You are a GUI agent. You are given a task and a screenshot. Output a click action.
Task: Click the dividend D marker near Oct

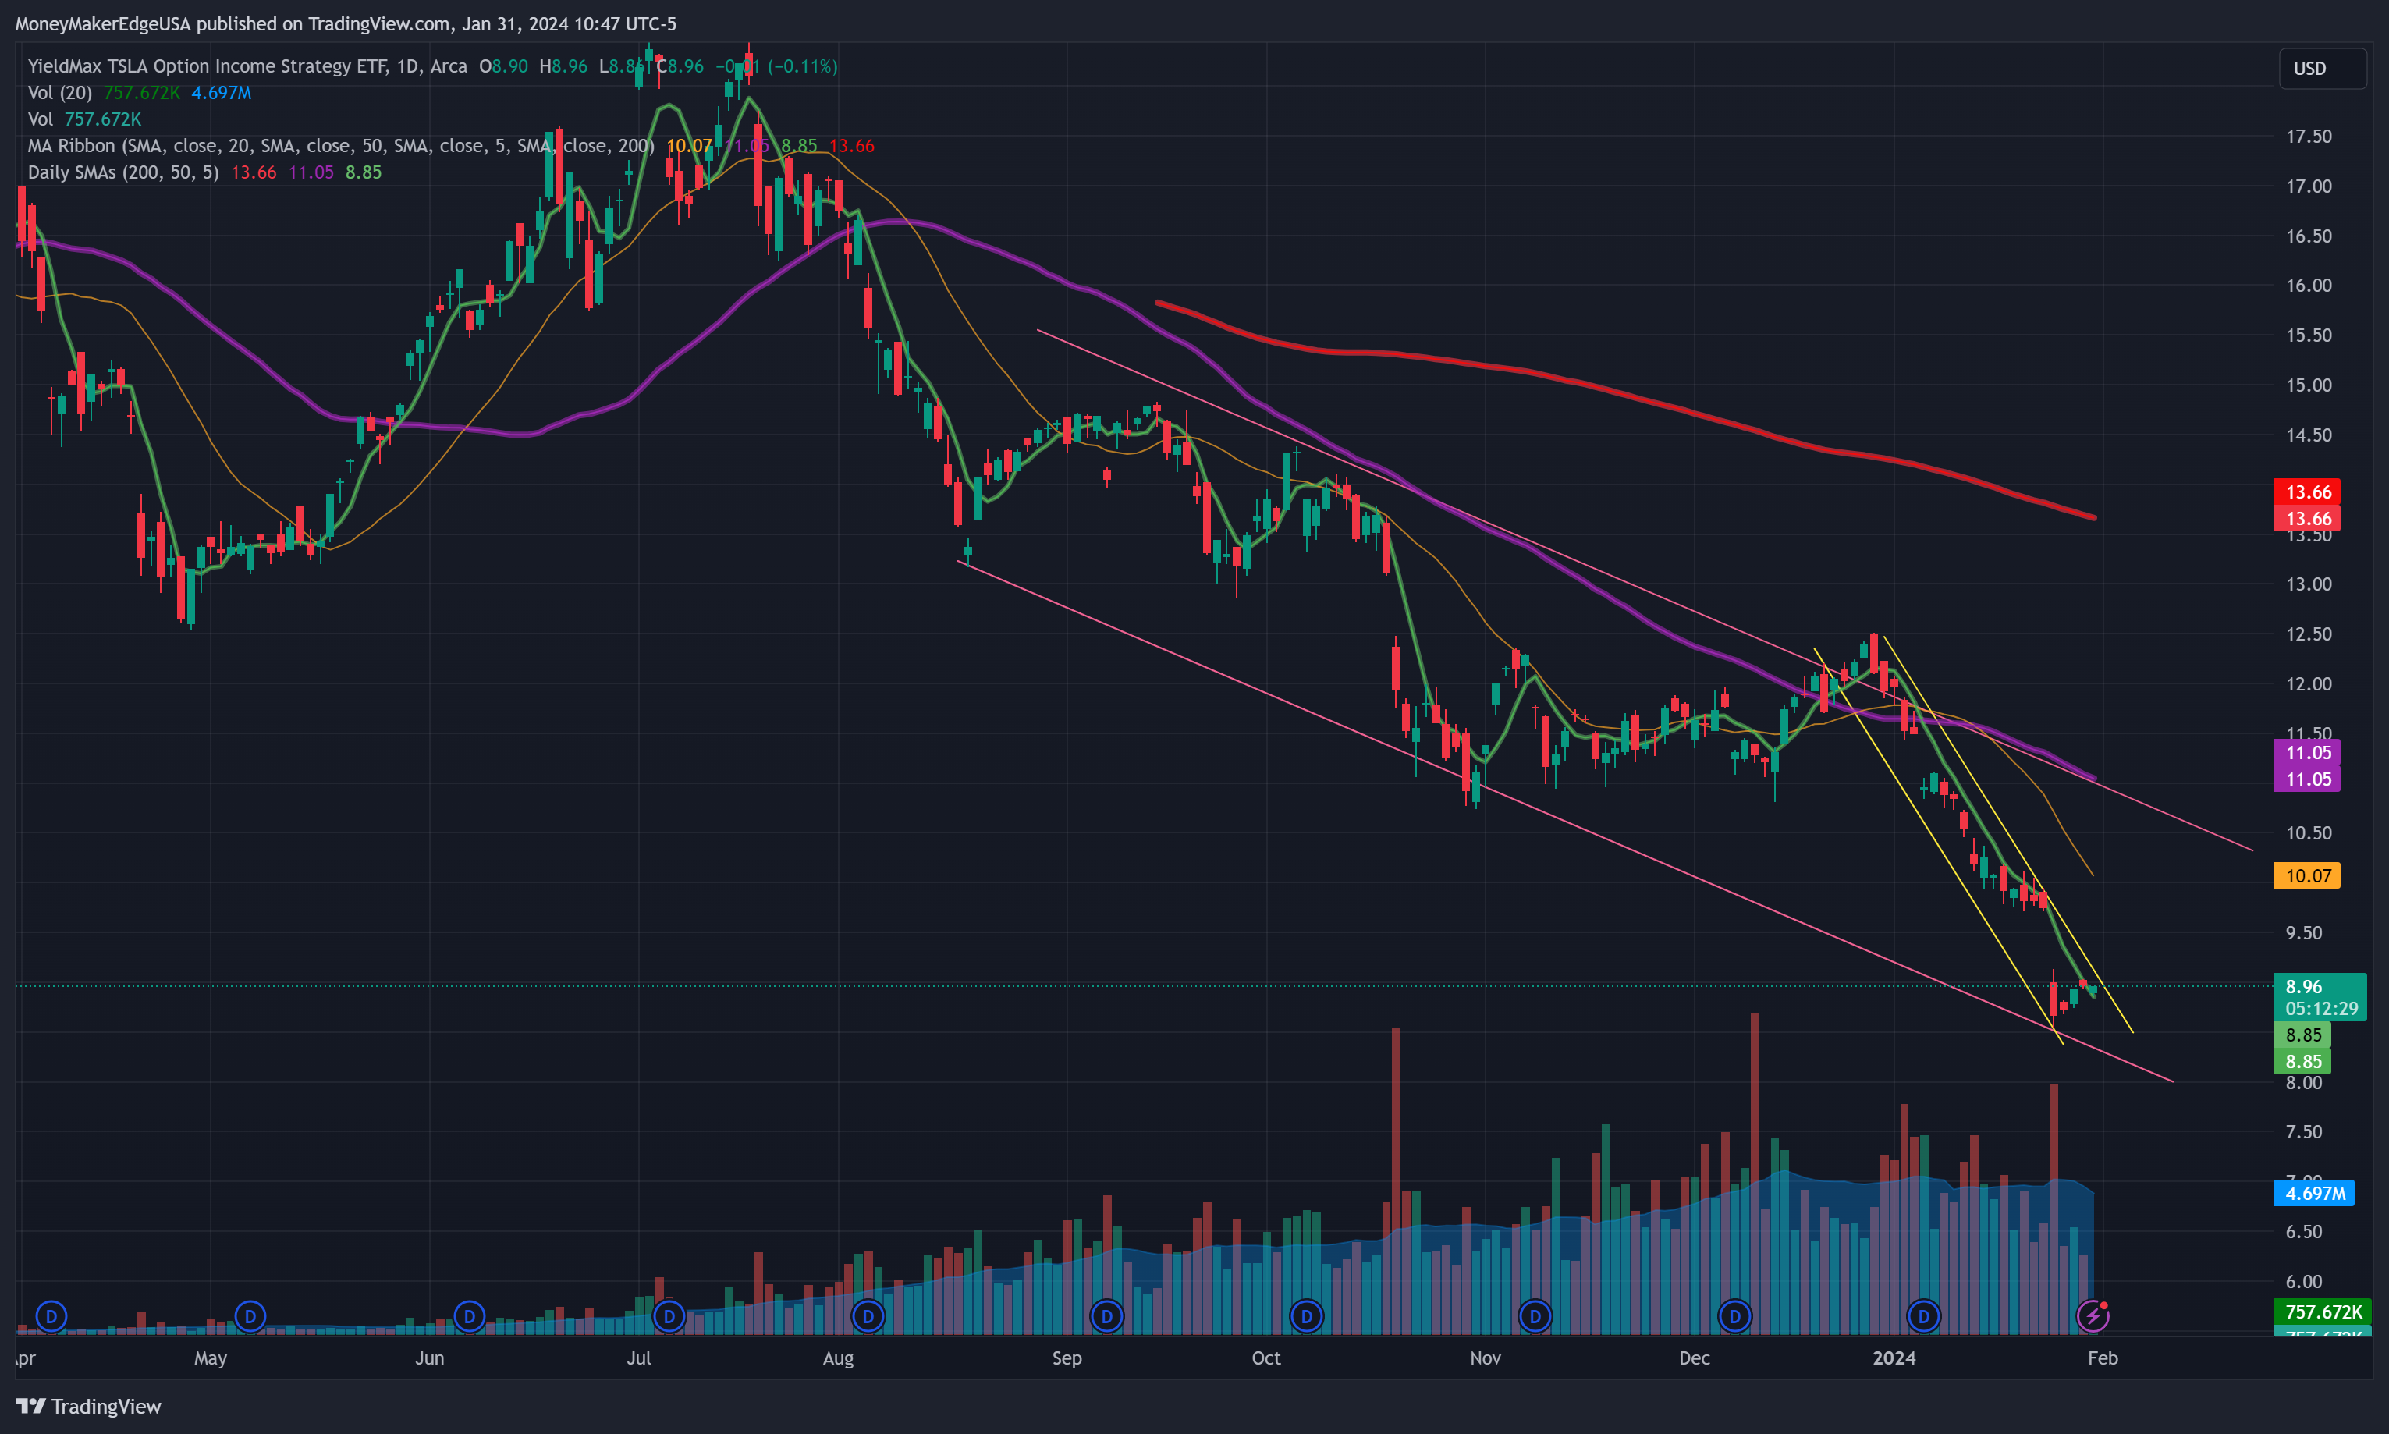click(x=1307, y=1316)
